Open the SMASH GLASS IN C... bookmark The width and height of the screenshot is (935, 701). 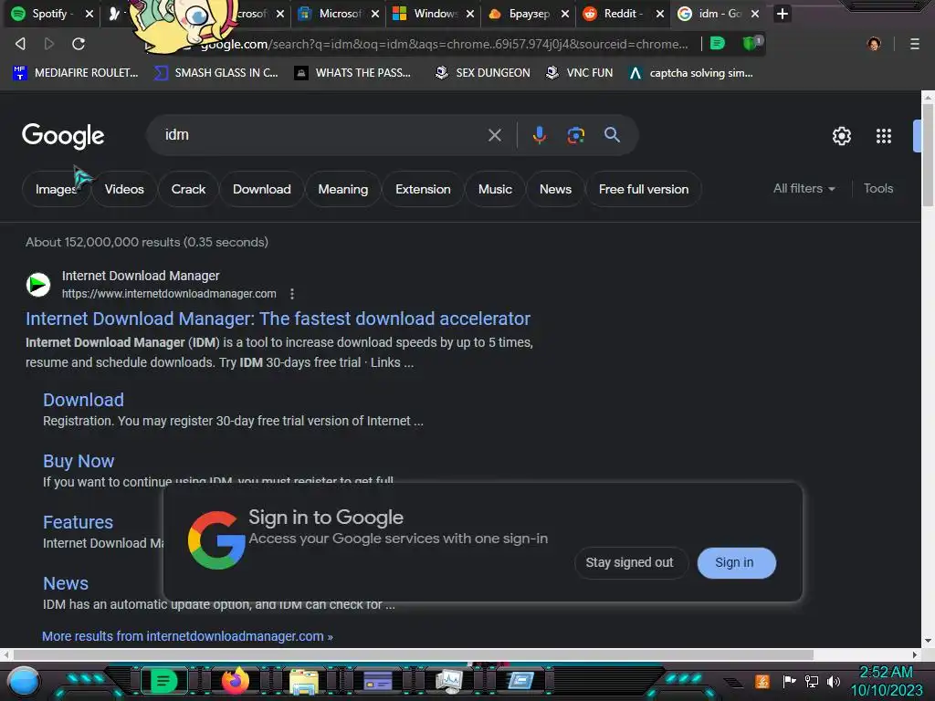click(215, 73)
